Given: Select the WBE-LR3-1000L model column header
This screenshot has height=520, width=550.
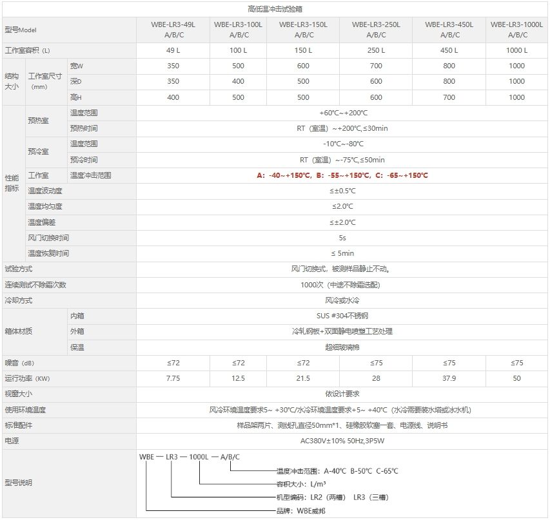Looking at the screenshot, I should 516,30.
